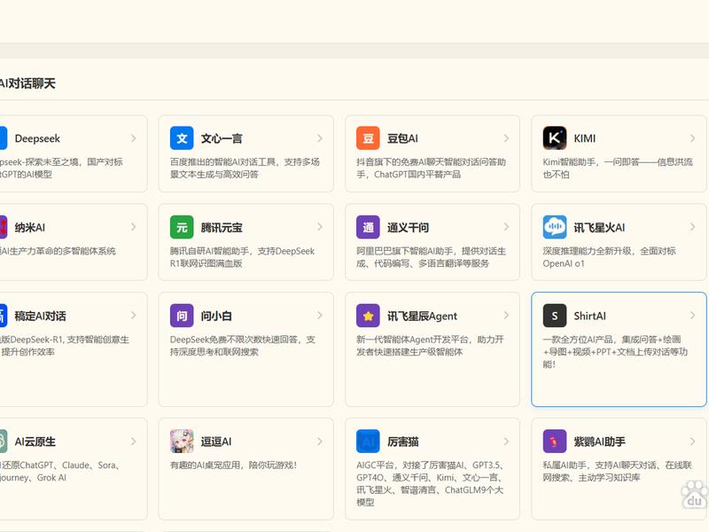Click description '深度推理能力全新升级'
Image resolution: width=709 pixels, height=532 pixels.
click(x=609, y=257)
